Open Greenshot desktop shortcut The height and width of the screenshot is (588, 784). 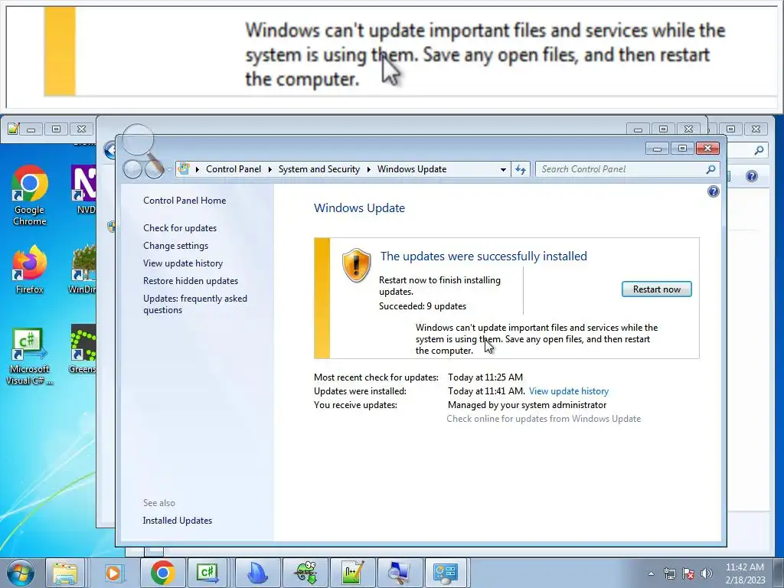[83, 349]
